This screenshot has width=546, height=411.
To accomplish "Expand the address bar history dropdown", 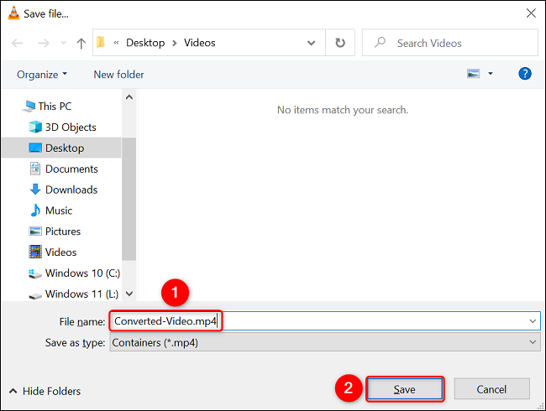I will [311, 43].
